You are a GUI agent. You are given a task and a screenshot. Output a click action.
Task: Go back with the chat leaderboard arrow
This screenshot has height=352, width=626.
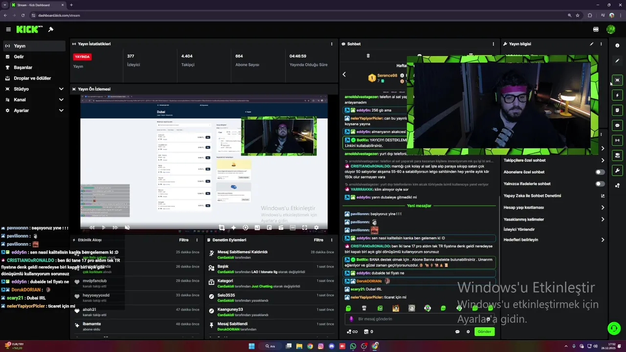coord(344,74)
